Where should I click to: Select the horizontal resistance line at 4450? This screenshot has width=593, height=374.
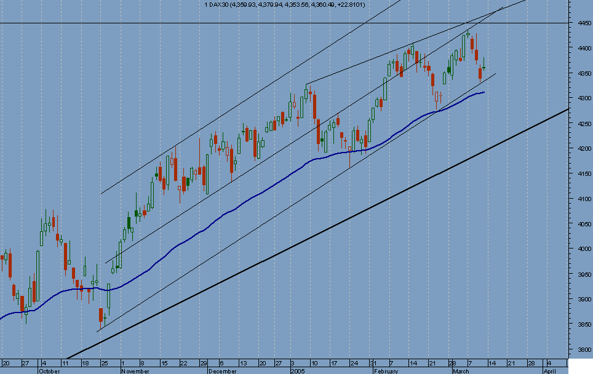284,23
